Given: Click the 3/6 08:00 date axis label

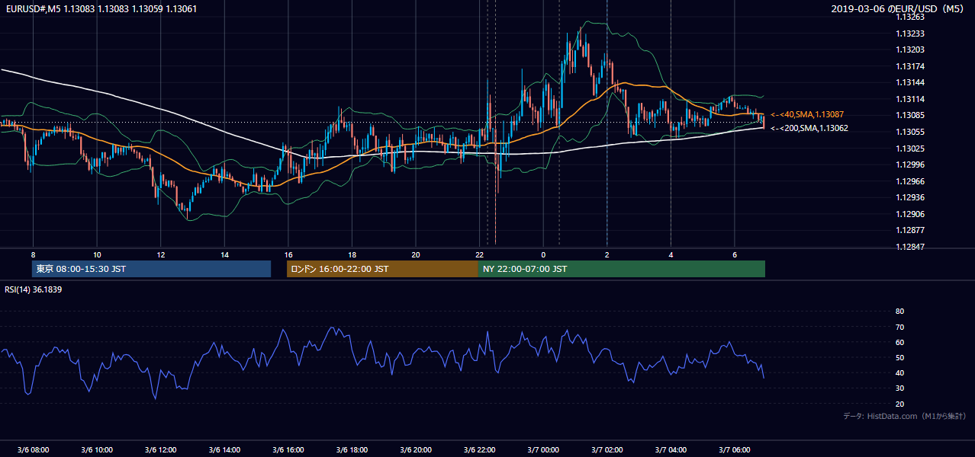Looking at the screenshot, I should (x=33, y=450).
